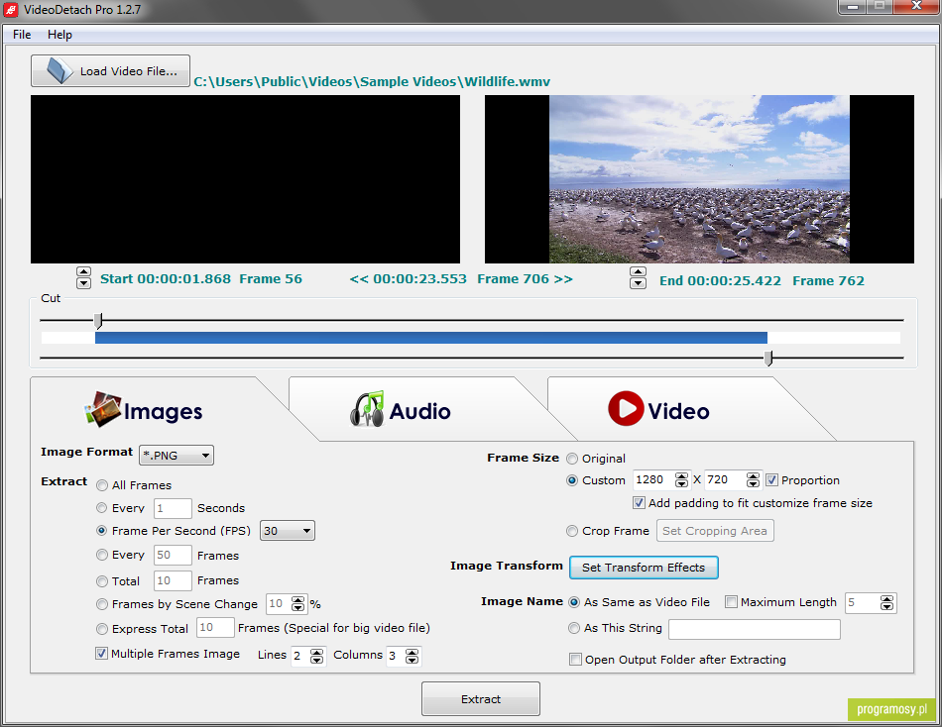Screen dimensions: 942x727
Task: Open the Help menu
Action: coord(60,35)
